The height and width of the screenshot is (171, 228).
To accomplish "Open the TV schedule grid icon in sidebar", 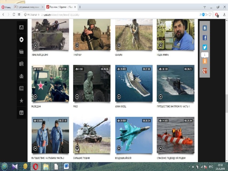I will click(x=21, y=88).
